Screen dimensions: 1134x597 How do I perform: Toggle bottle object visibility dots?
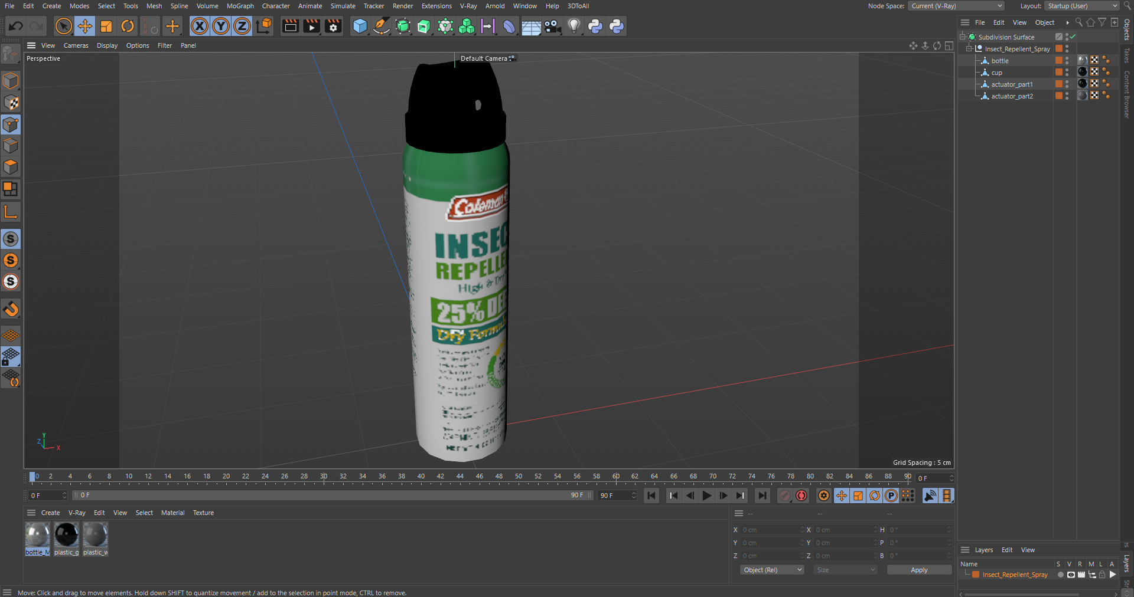point(1067,60)
